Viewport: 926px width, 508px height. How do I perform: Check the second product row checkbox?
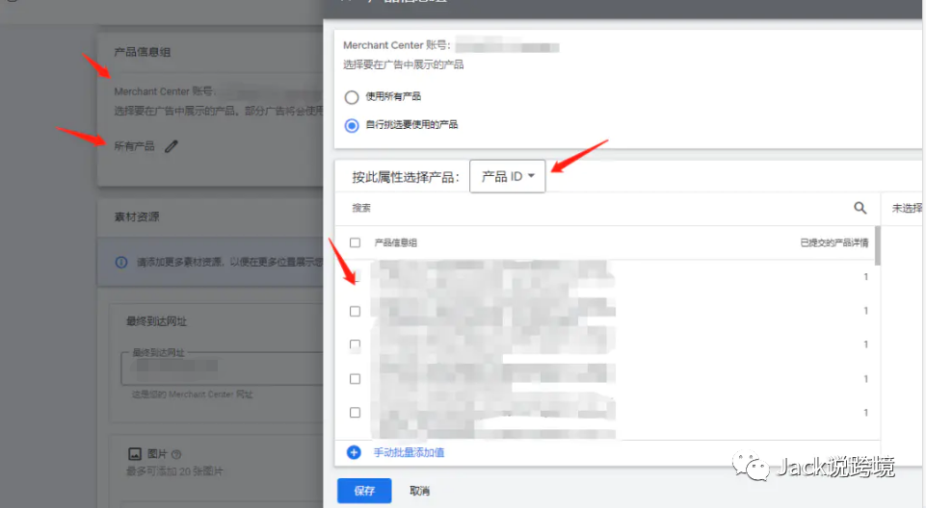tap(355, 312)
